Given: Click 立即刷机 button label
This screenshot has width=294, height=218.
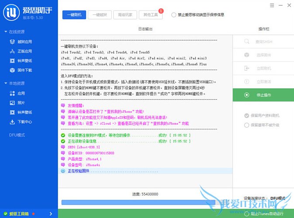Looking at the screenshot, I should pos(264,68).
